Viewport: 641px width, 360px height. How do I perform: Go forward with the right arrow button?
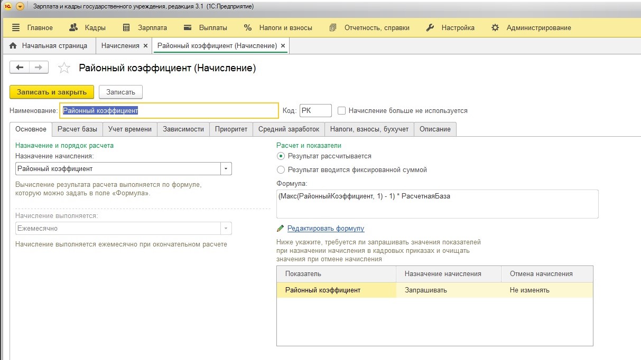[39, 67]
